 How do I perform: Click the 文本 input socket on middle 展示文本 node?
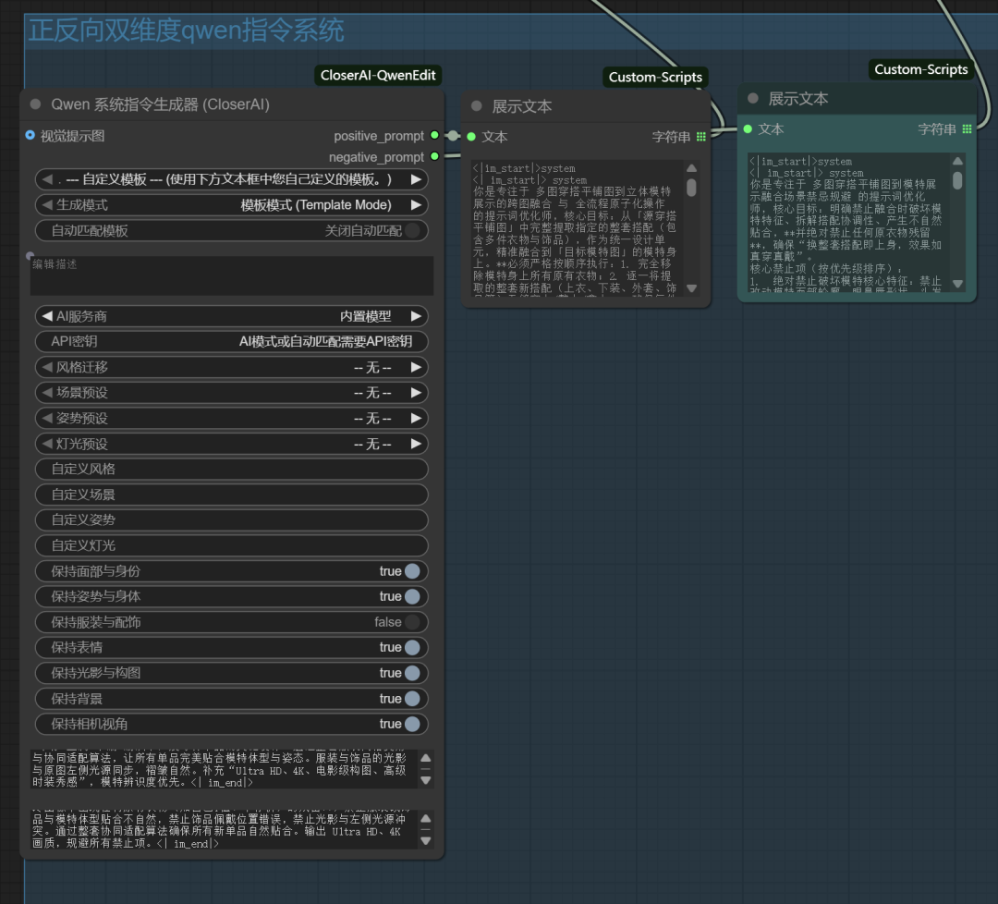click(x=471, y=136)
